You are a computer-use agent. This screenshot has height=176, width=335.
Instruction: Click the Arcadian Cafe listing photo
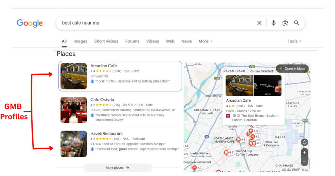tap(74, 76)
